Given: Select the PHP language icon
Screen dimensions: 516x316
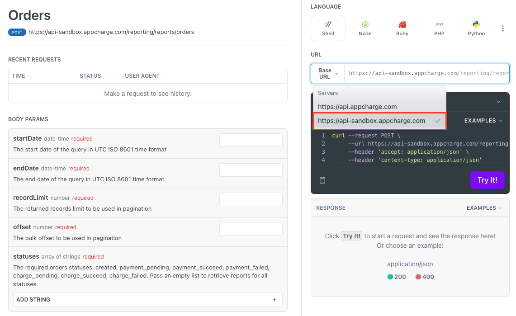Looking at the screenshot, I should (x=439, y=28).
